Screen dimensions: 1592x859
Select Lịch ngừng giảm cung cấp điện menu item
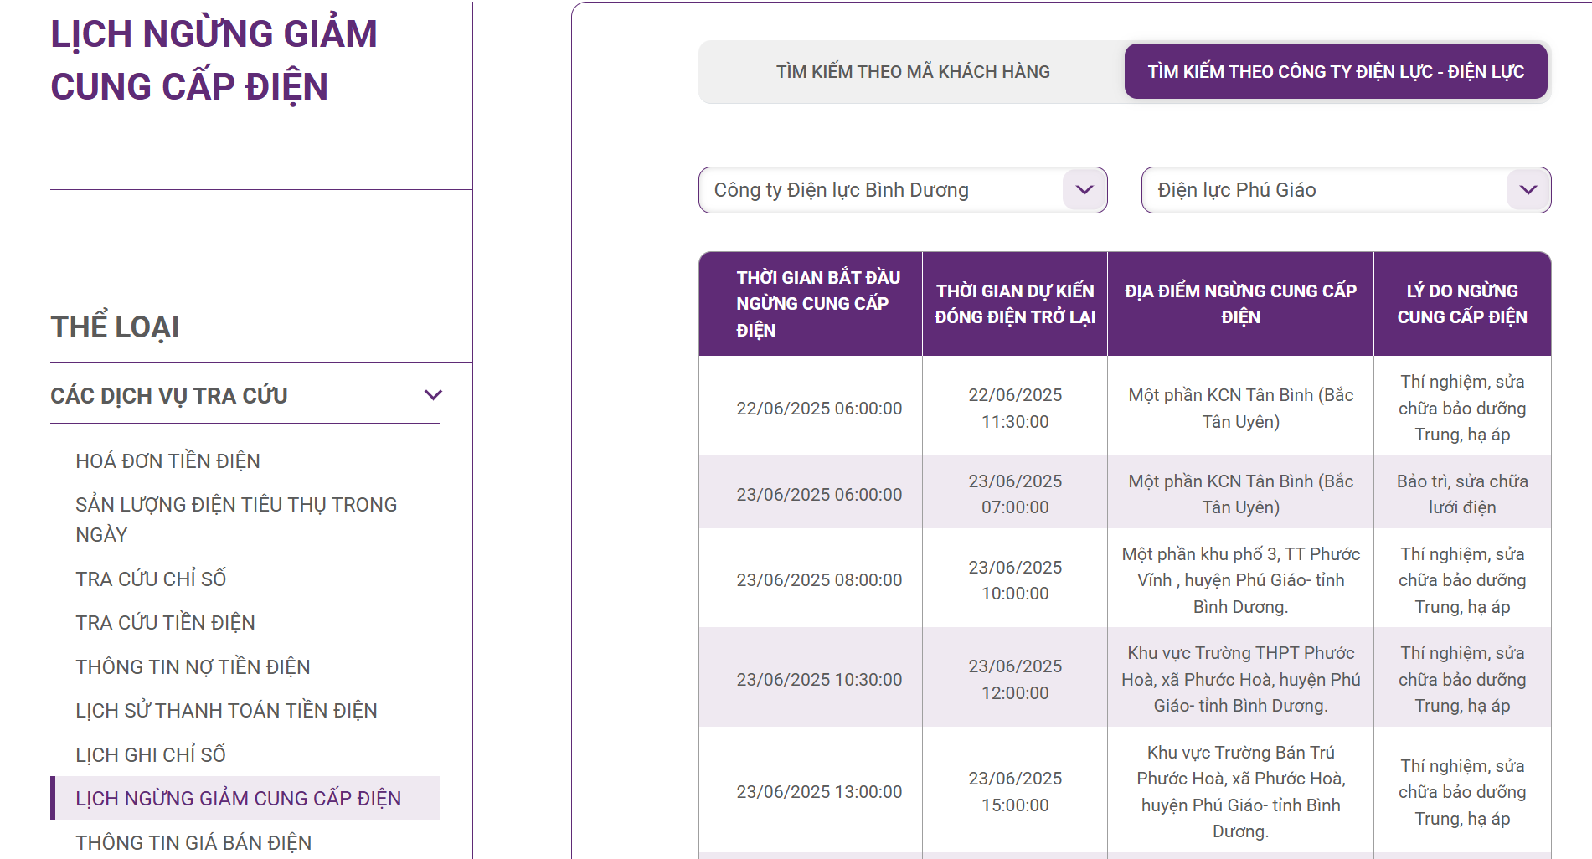(238, 799)
